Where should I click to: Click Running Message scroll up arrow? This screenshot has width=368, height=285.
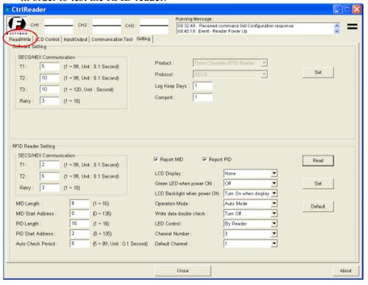[336, 26]
